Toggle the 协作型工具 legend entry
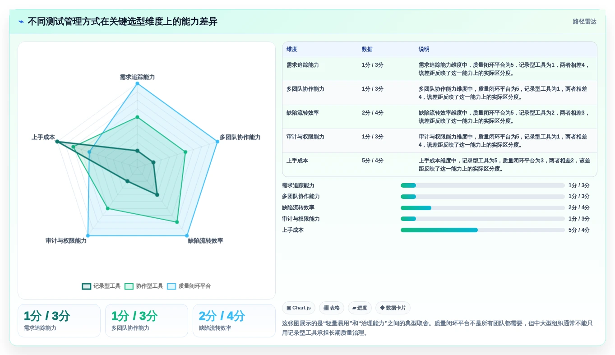The width and height of the screenshot is (615, 355). (x=143, y=286)
